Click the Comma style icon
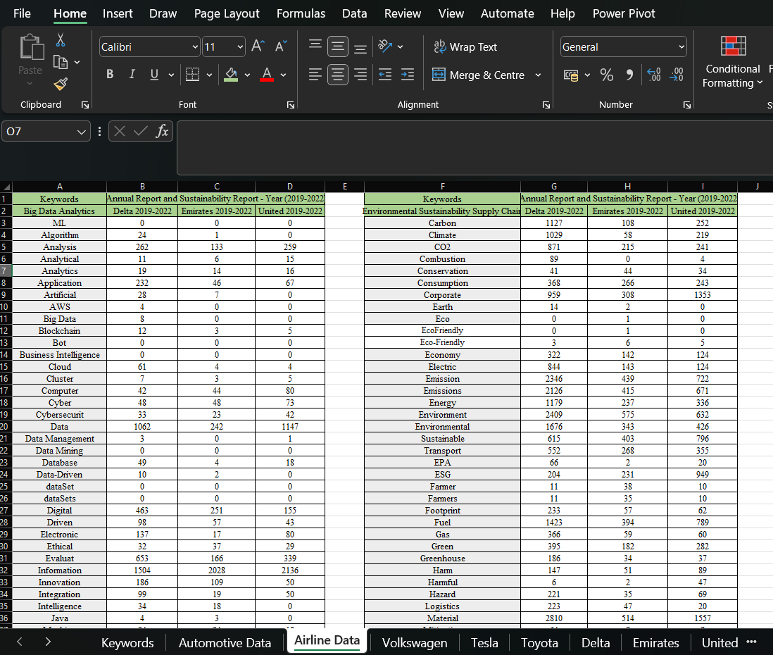 630,74
